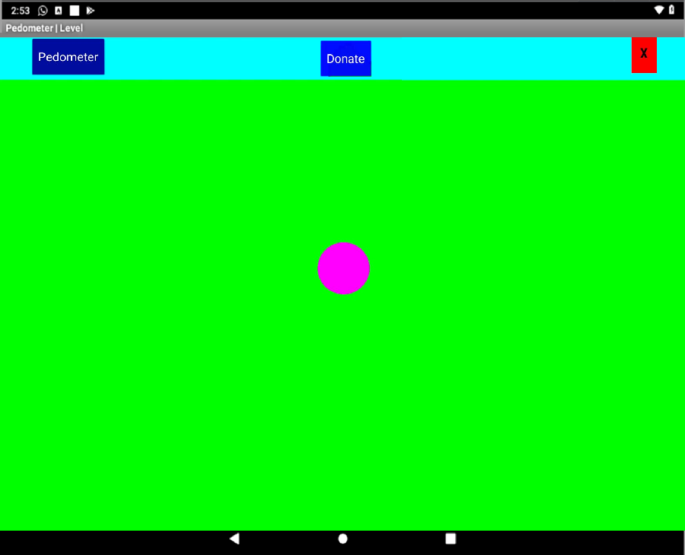Open the Pedometer screen button
Screen dimensions: 685x555
click(x=68, y=57)
